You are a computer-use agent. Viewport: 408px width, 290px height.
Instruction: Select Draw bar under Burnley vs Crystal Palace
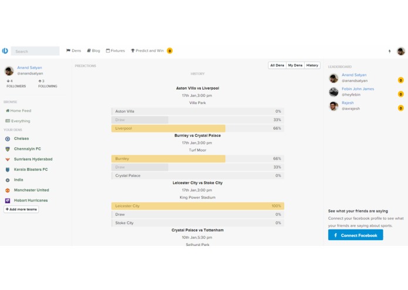coord(198,167)
